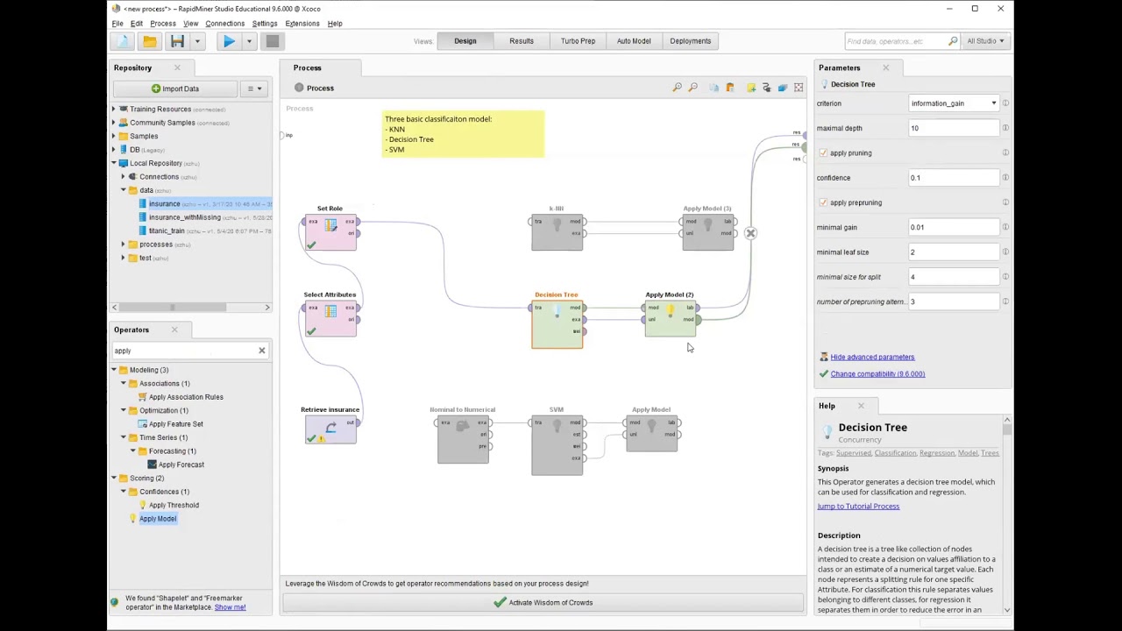1122x631 pixels.
Task: Click Jump to Tutorial Process link
Action: click(858, 507)
